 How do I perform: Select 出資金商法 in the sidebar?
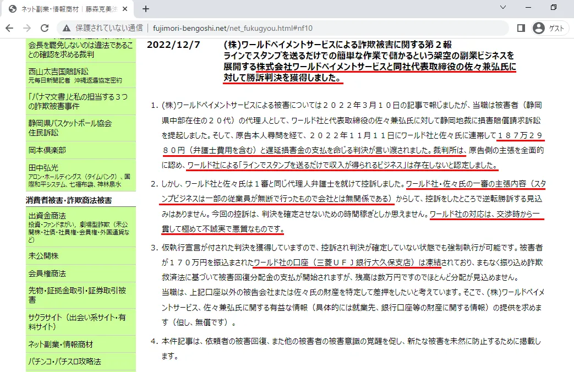click(x=47, y=215)
